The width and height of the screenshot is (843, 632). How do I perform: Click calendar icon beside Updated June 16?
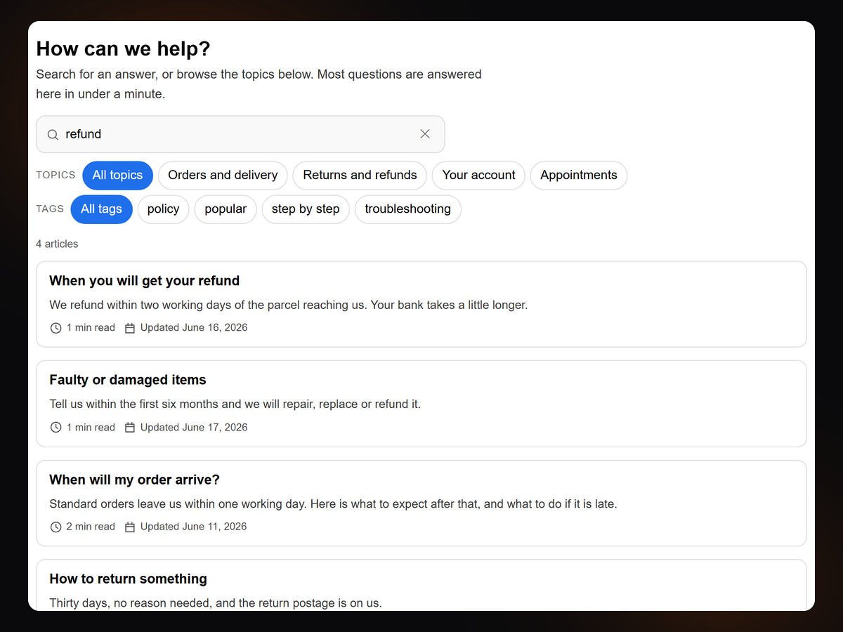click(130, 328)
